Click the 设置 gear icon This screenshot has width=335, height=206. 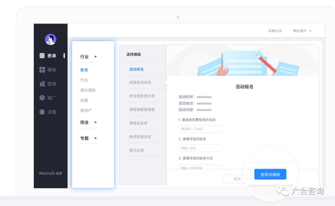coord(42,112)
